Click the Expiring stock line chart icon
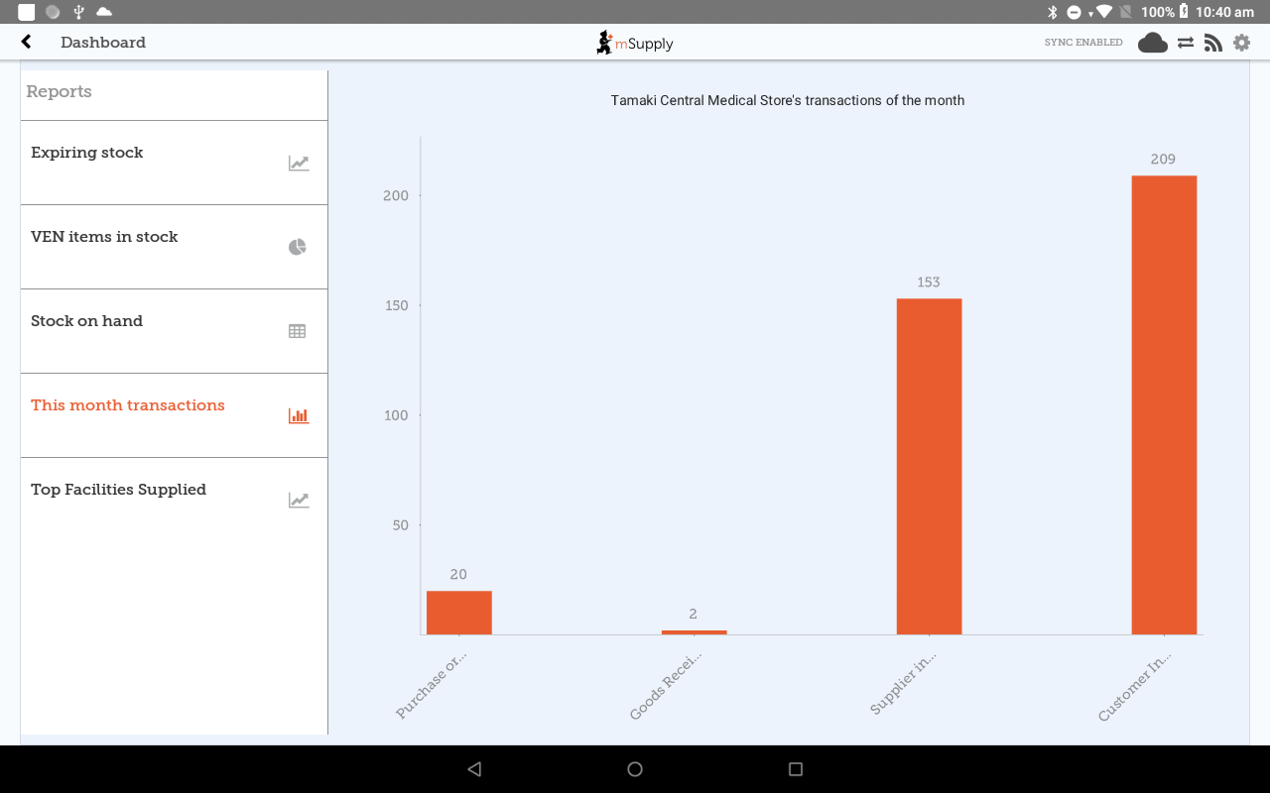This screenshot has width=1270, height=793. [x=299, y=164]
